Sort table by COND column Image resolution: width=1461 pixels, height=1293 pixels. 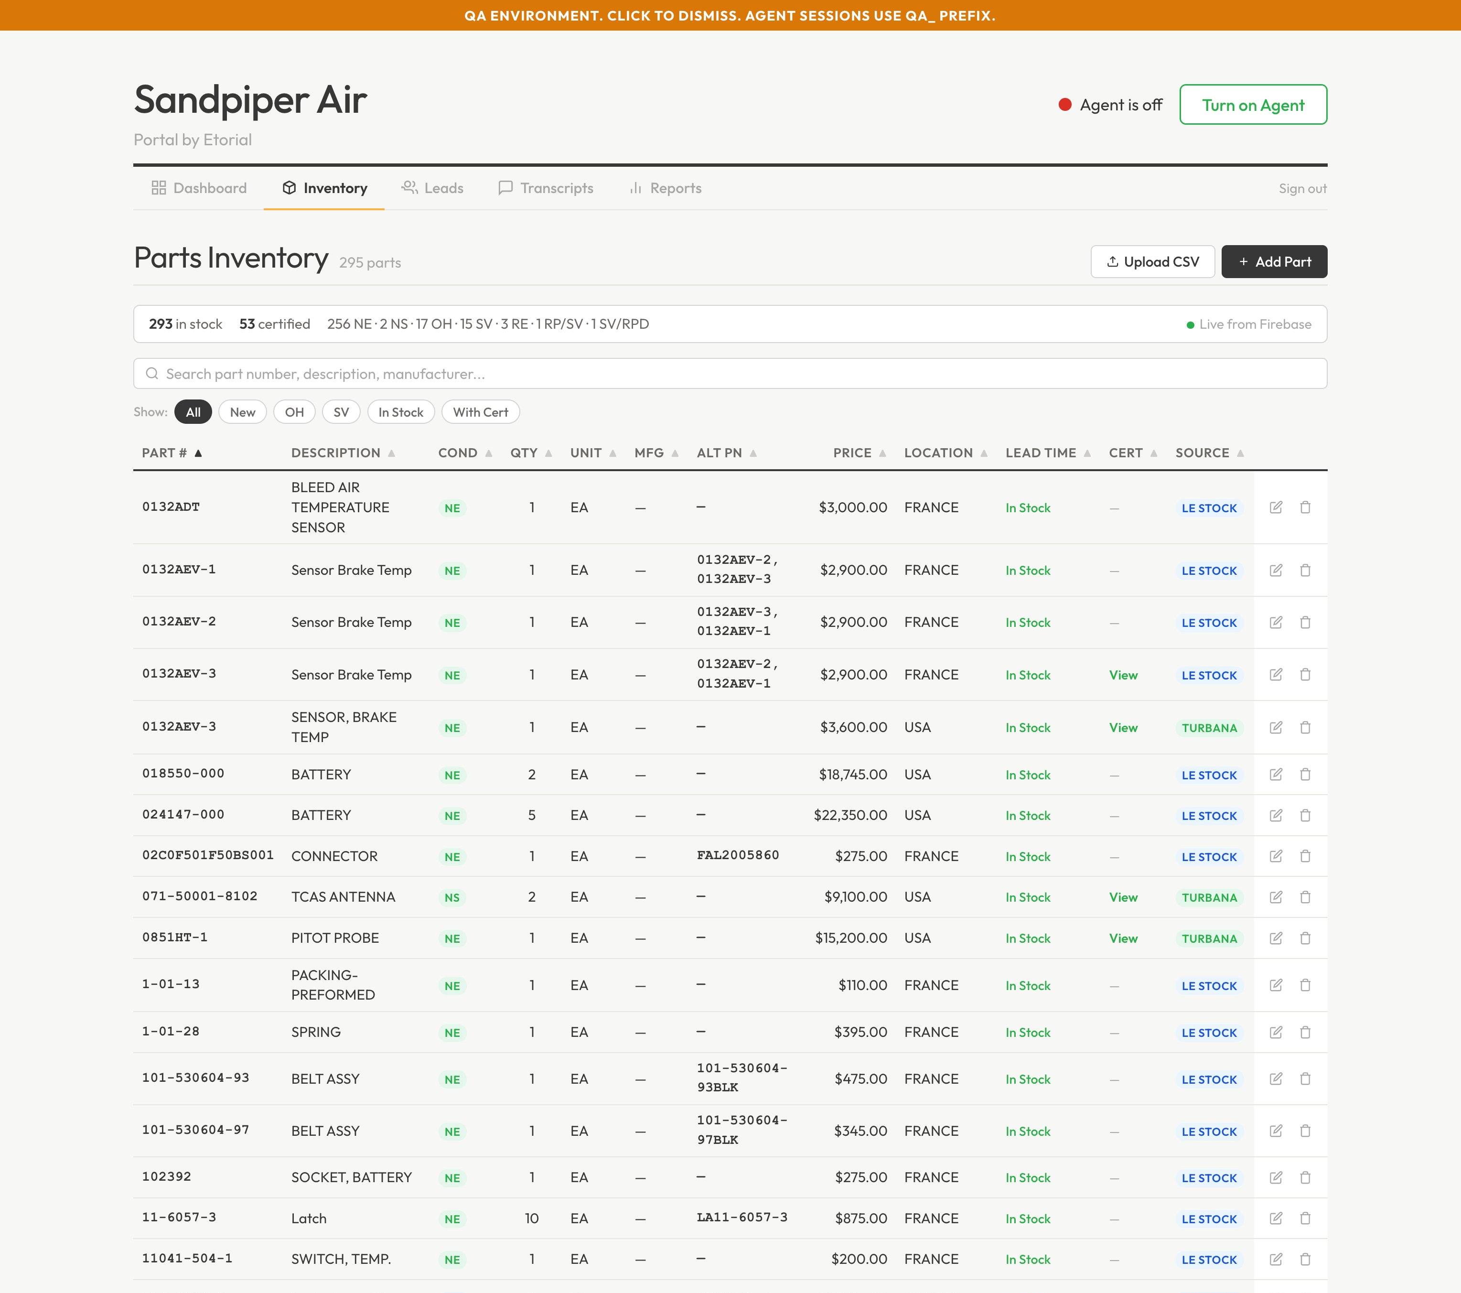[x=465, y=453]
